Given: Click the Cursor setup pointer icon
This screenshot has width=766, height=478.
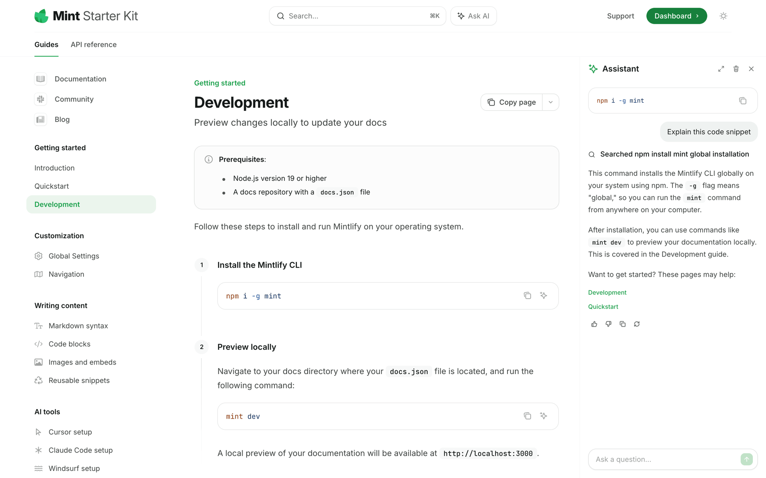Looking at the screenshot, I should click(x=39, y=432).
